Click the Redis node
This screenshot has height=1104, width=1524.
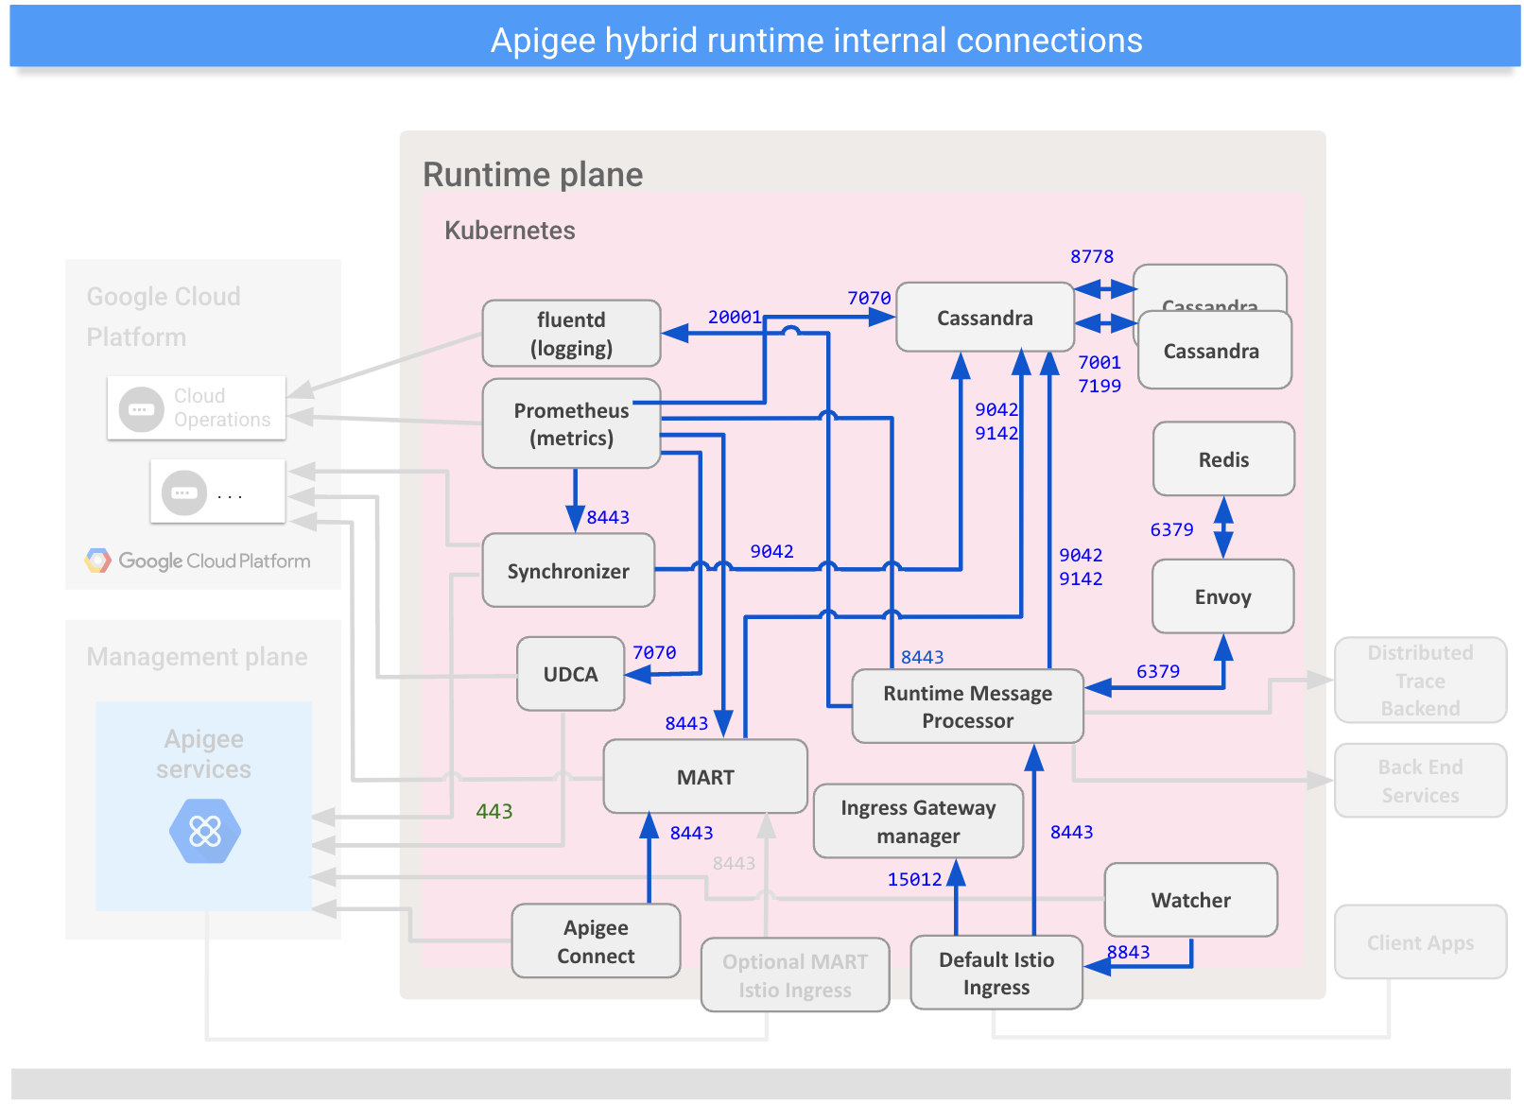click(x=1223, y=459)
